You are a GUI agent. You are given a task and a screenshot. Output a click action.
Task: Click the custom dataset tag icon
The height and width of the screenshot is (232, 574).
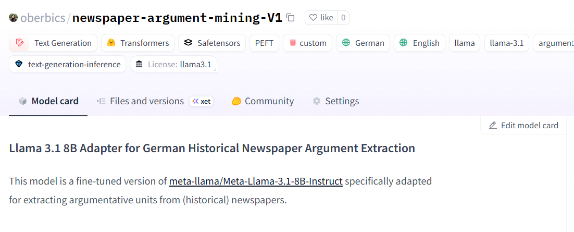point(293,43)
